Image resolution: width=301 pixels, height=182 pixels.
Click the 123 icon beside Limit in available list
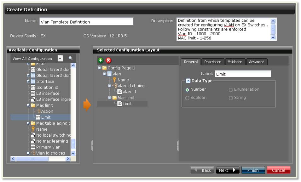click(38, 117)
